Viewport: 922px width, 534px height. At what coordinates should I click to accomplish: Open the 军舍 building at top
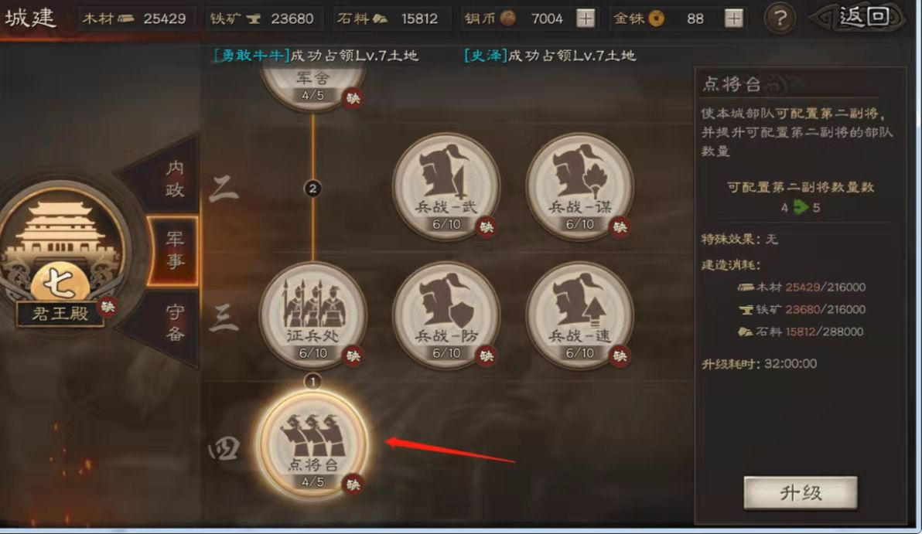coord(312,87)
